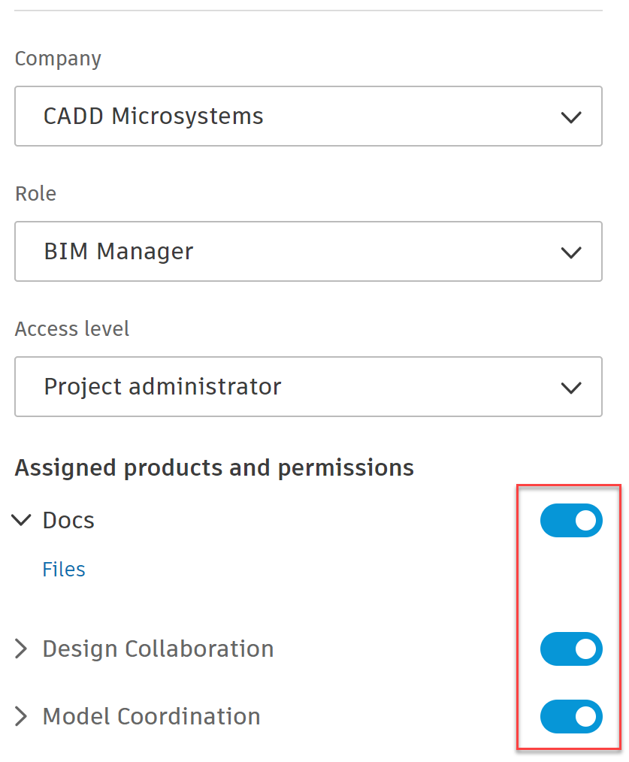Turn off the Design Collaboration toggle
Screen dimensions: 629x762
tap(571, 649)
